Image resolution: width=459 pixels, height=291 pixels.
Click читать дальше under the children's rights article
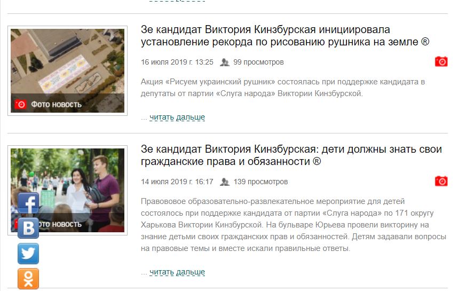[x=177, y=272]
